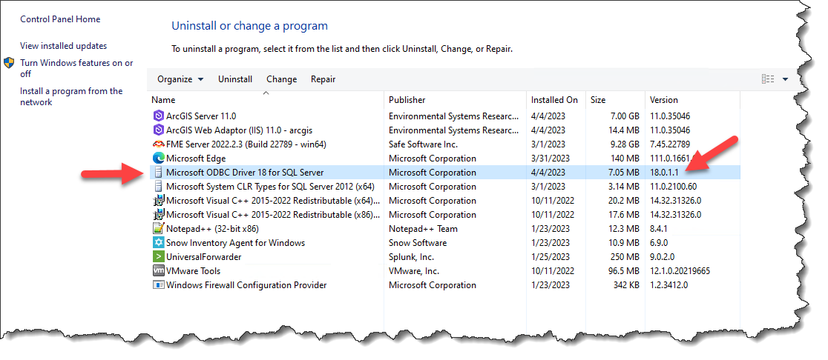Open the Organize dropdown menu
This screenshot has height=360, width=828.
tap(180, 79)
